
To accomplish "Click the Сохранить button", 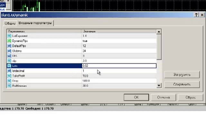I will coord(182,84).
